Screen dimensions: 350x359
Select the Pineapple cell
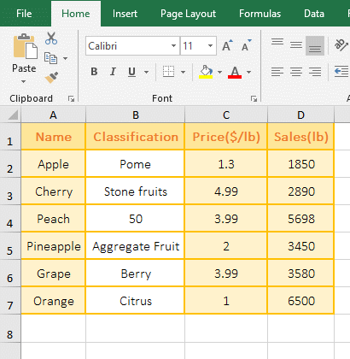53,246
